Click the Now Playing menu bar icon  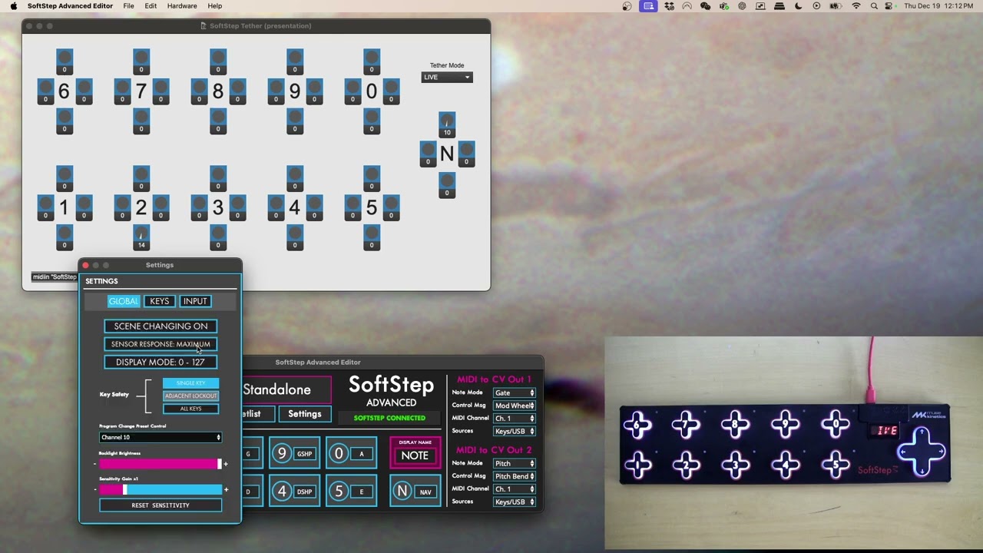click(816, 6)
